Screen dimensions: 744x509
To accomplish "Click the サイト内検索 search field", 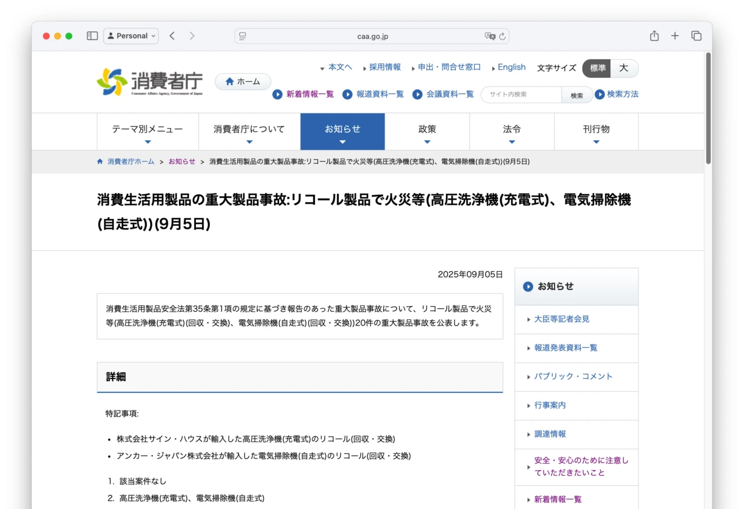I will tap(521, 95).
